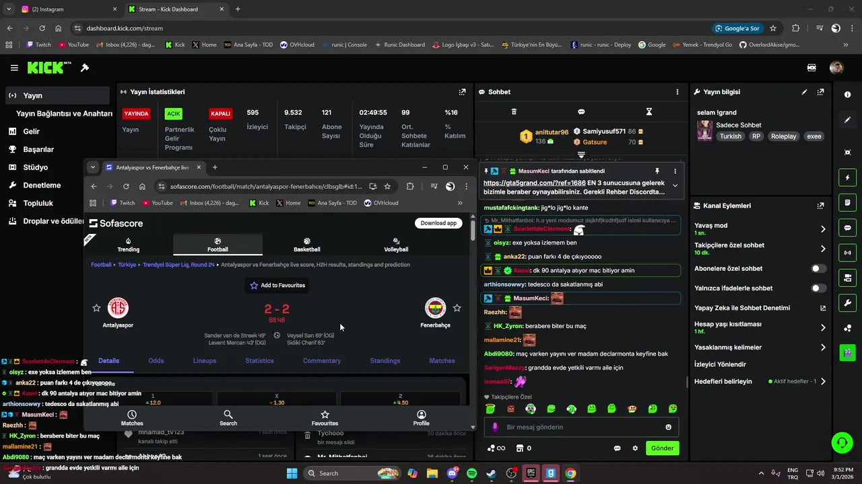
Task: Star Fenerbahçe team as favourite
Action: pyautogui.click(x=457, y=308)
